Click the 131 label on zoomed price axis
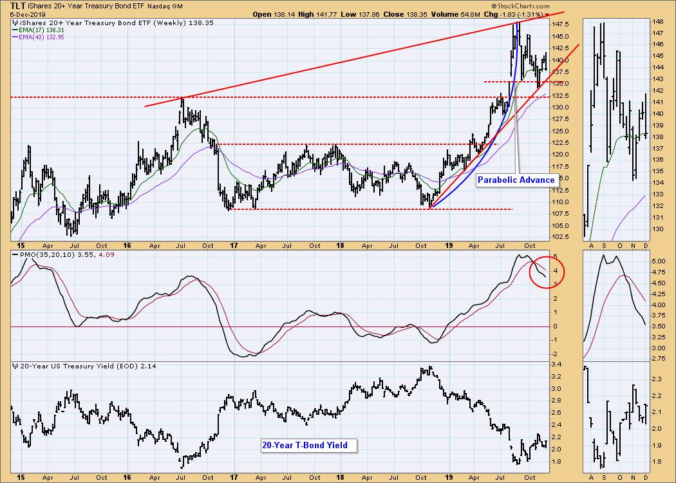Screen dimensions: 676x483 (658, 218)
